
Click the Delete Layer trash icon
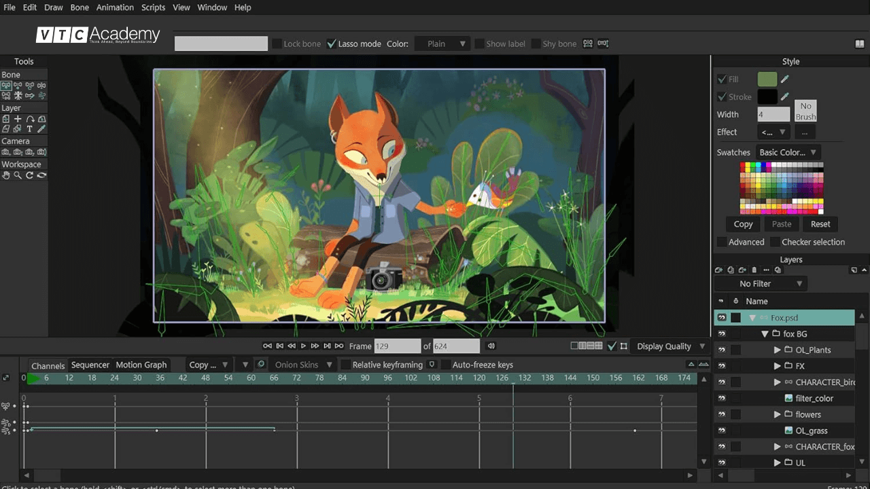(754, 270)
